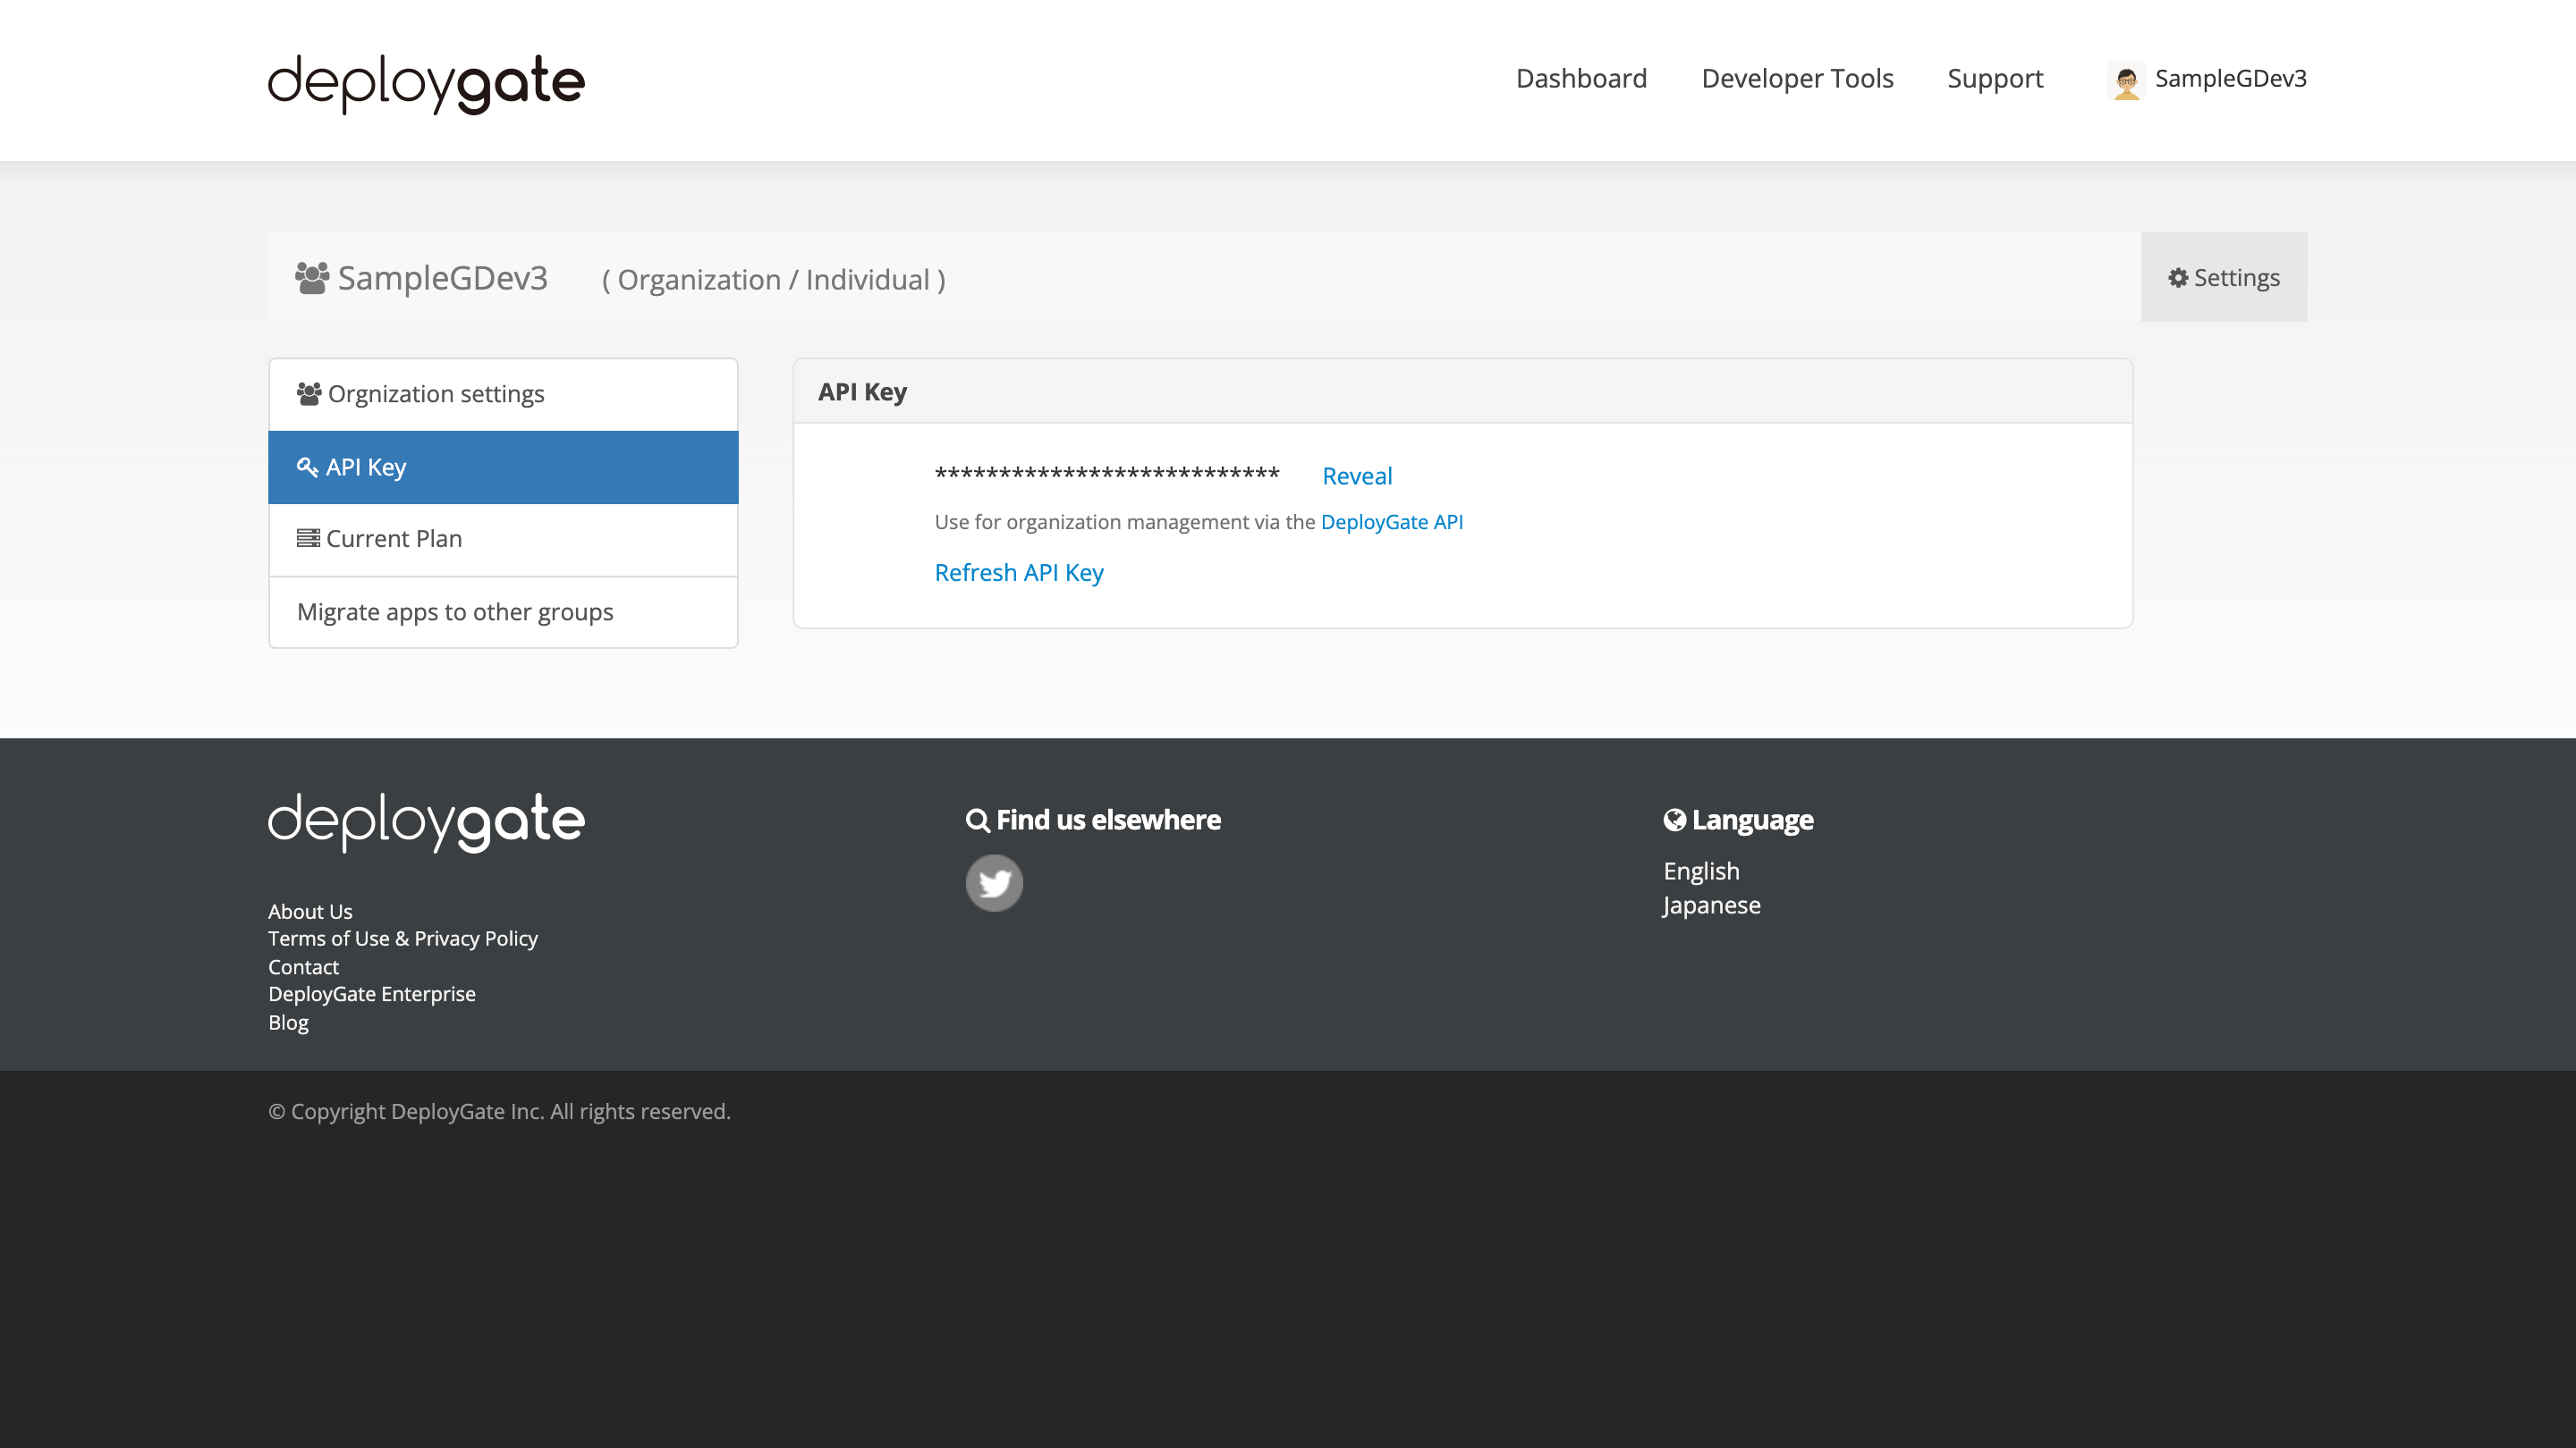Open Terms of Use & Privacy Policy
Viewport: 2576px width, 1448px height.
(x=402, y=939)
